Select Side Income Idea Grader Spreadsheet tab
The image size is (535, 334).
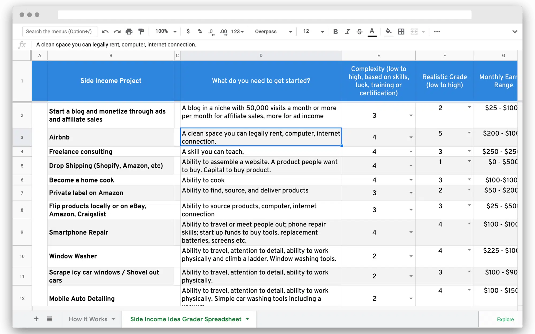pos(186,319)
